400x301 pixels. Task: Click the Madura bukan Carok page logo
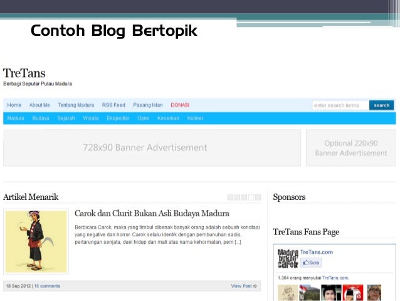pos(288,258)
